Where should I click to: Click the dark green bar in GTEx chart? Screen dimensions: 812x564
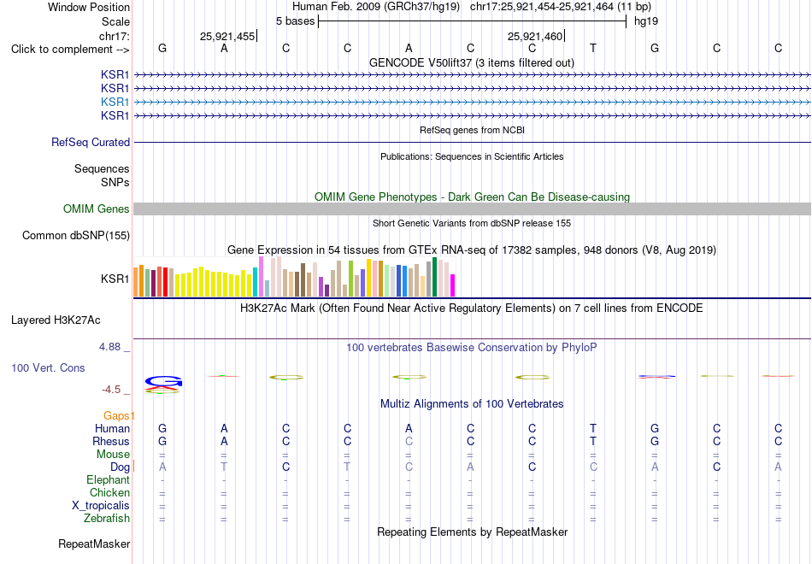point(434,277)
